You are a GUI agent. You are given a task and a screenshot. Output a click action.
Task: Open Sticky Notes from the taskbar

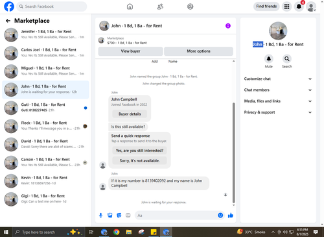154,232
